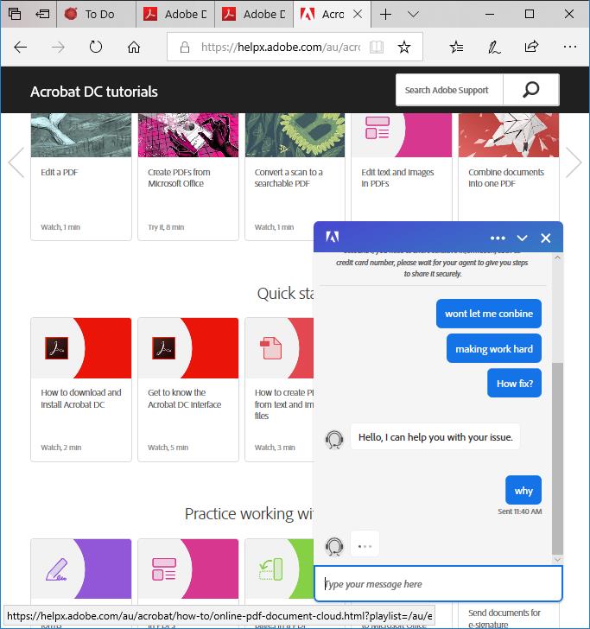Open chat options three-dots menu
Screen dimensions: 590x629
coord(498,238)
